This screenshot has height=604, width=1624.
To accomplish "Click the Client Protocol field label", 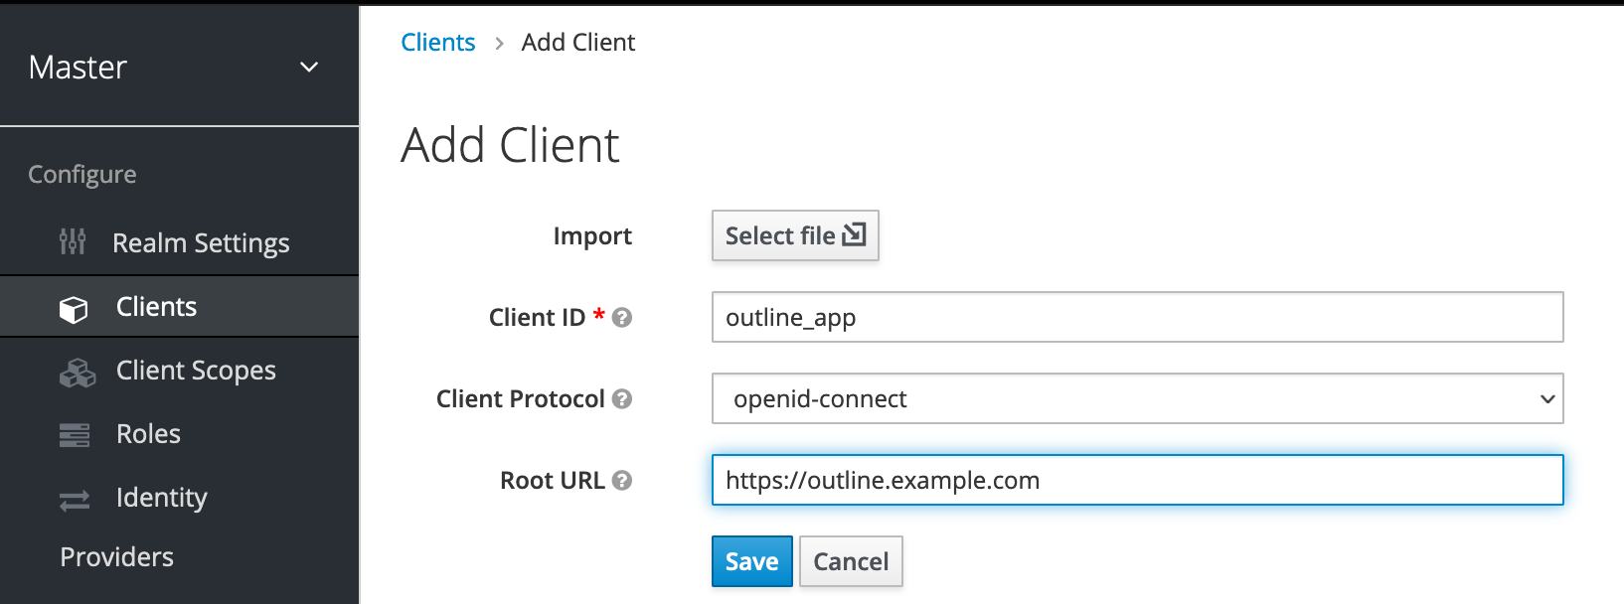I will point(521,398).
